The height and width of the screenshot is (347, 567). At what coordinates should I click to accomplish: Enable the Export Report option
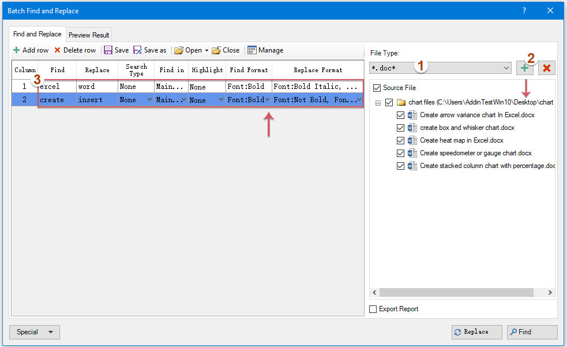tap(372, 309)
